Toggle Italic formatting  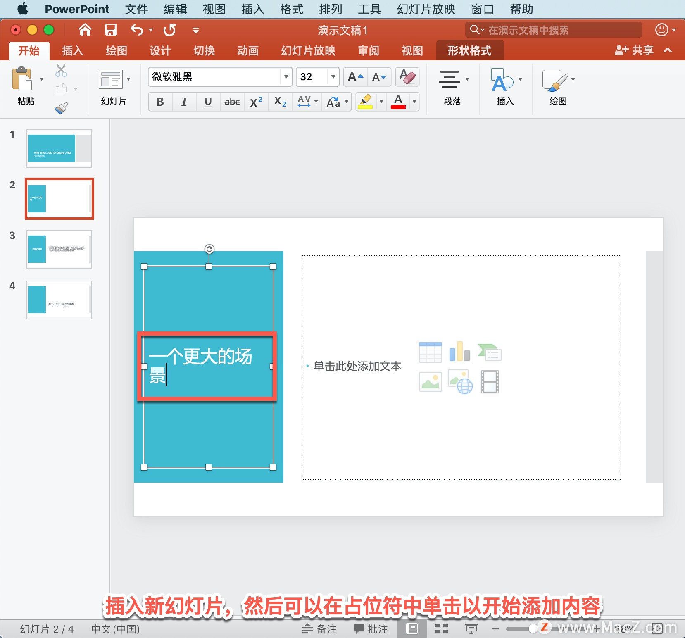click(x=184, y=102)
